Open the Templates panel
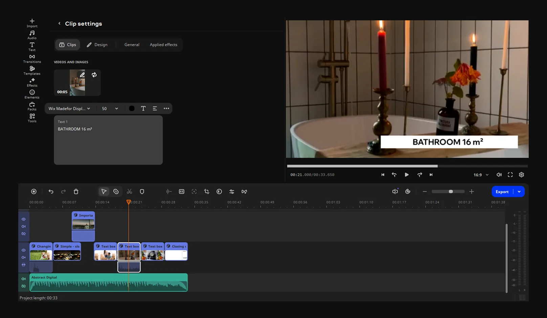This screenshot has width=547, height=318. tap(32, 70)
